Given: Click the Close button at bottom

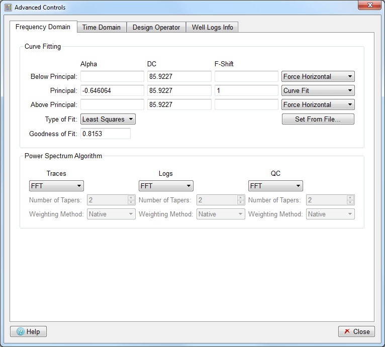Looking at the screenshot, I should [356, 331].
